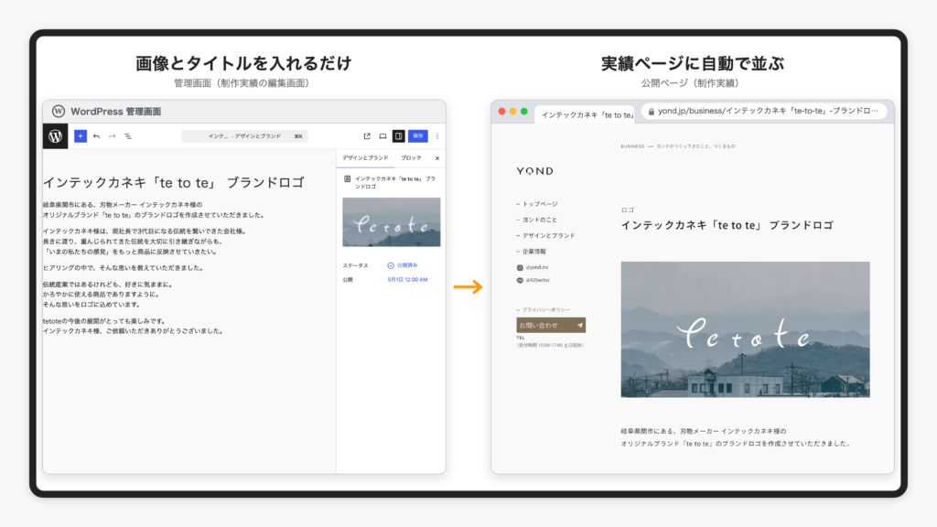
Task: Toggle the settings sidebar panel icon
Action: [x=399, y=136]
